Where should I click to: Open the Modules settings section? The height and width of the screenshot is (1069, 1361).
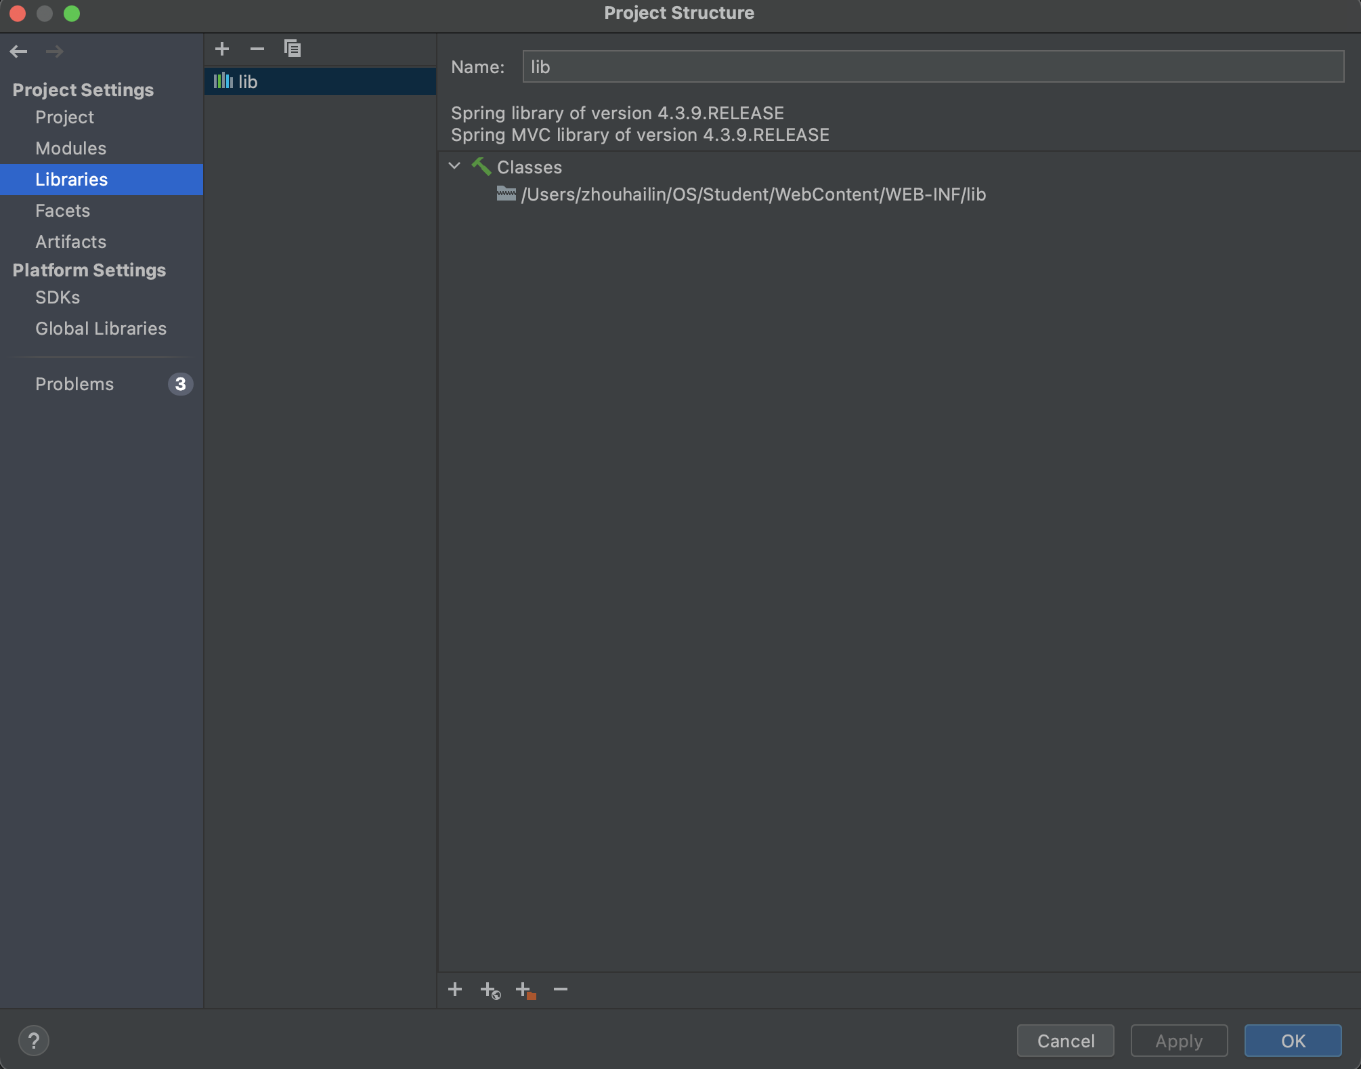point(70,148)
